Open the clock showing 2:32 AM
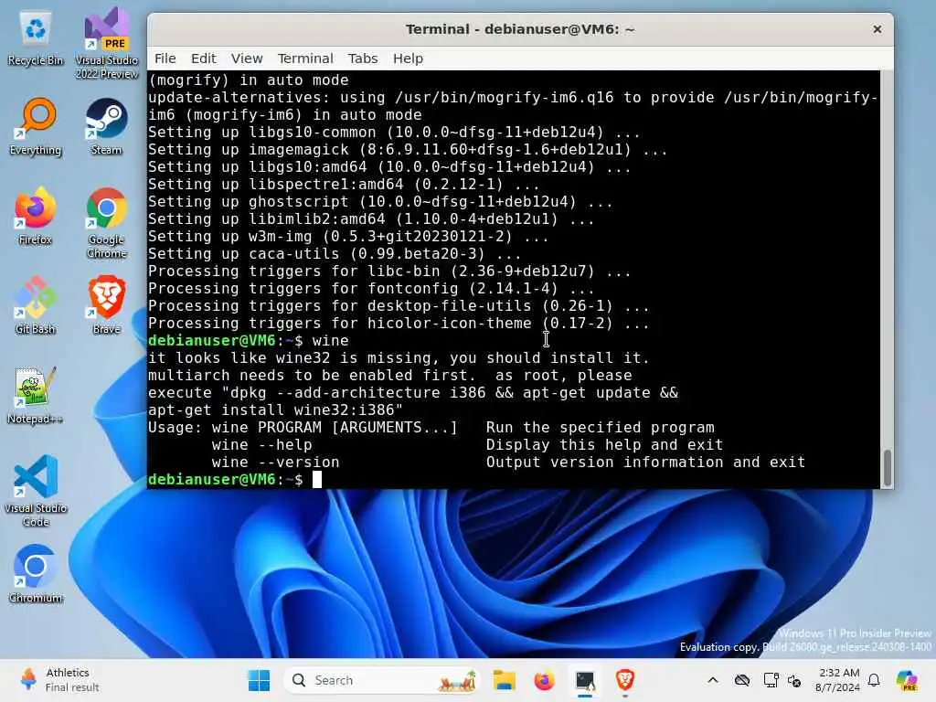 coord(838,680)
